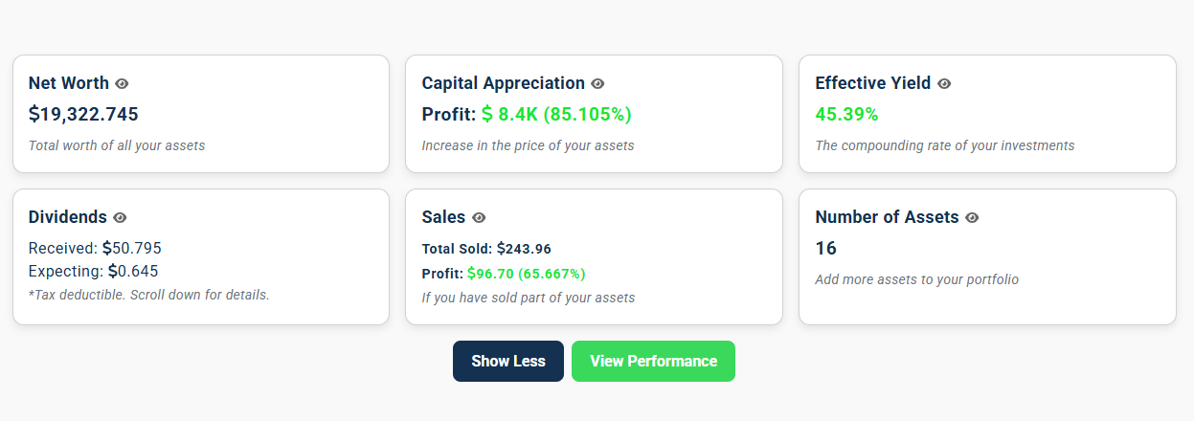The height and width of the screenshot is (421, 1194).
Task: Toggle Effective Yield visibility eye icon
Action: [944, 83]
